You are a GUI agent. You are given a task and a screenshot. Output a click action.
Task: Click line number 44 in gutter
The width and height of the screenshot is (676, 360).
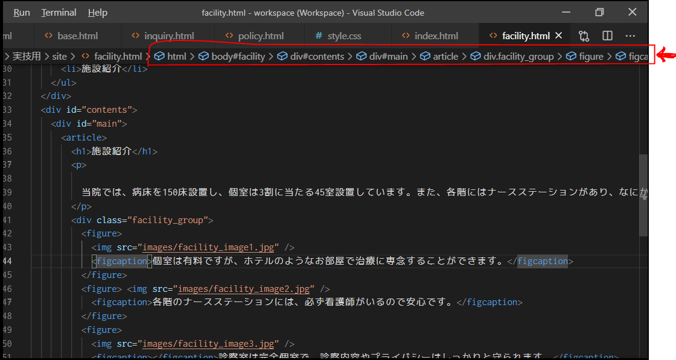(7, 261)
